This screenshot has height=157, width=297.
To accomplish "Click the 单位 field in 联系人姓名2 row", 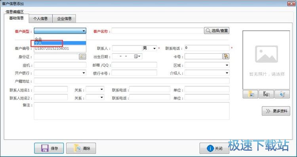I will 207,97.
